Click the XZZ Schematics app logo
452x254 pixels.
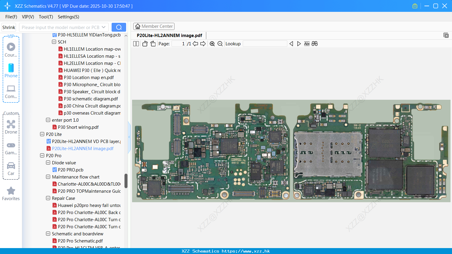(7, 6)
